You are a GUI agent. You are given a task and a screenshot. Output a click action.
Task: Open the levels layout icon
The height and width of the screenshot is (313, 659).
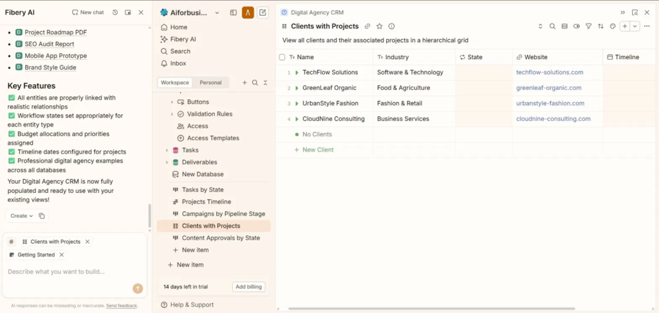564,26
